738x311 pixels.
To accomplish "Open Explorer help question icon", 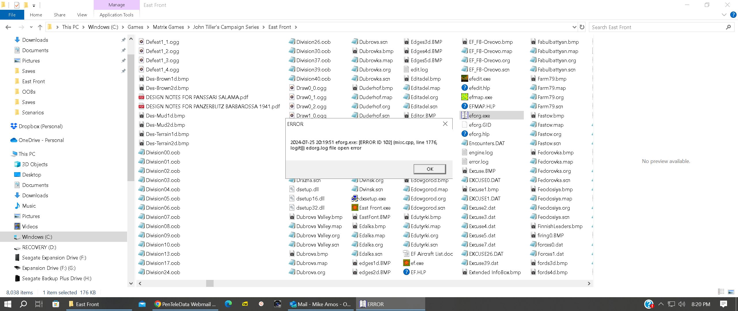I will tap(733, 15).
